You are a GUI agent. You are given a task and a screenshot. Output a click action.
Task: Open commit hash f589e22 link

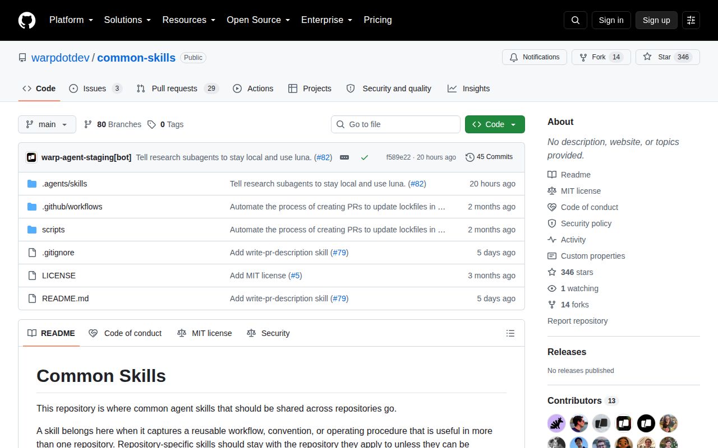tap(398, 157)
